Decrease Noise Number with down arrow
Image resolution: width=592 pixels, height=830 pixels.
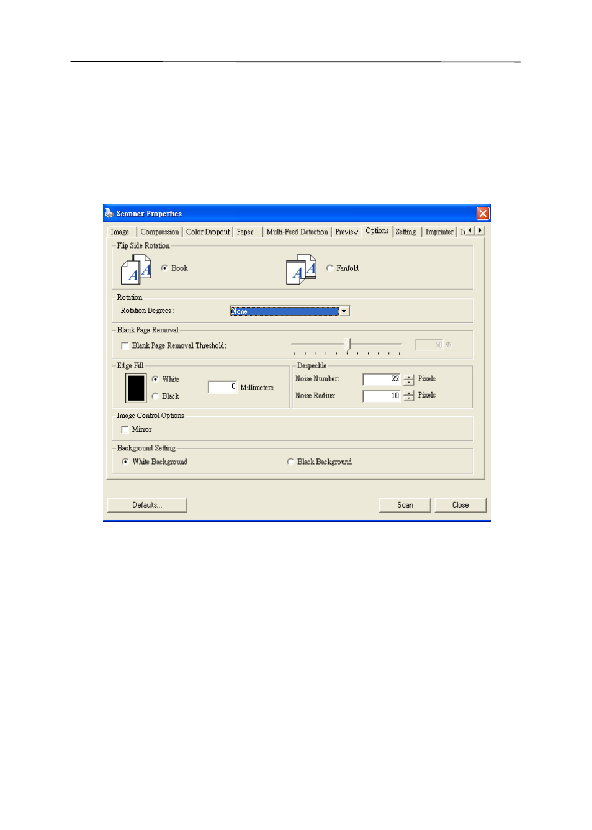click(x=408, y=382)
